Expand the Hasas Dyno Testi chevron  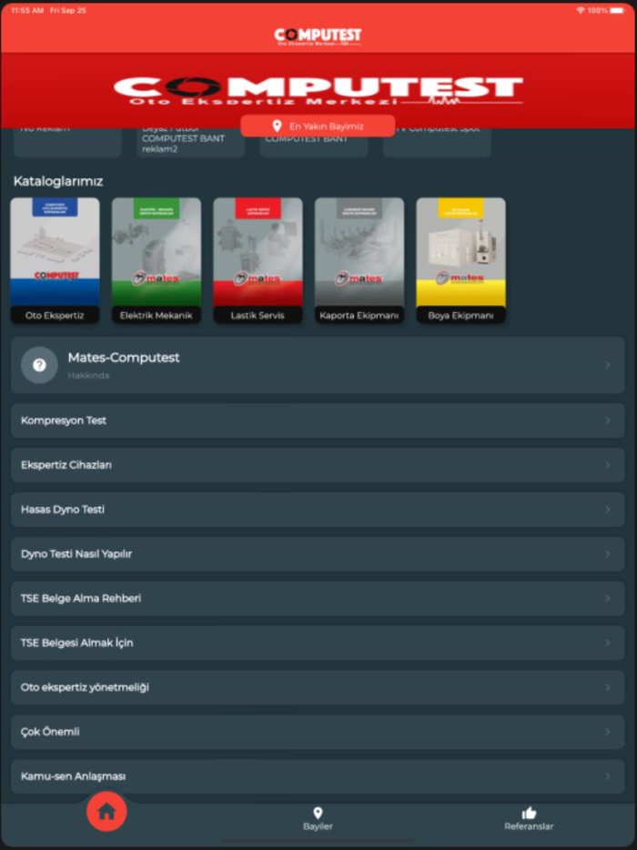pyautogui.click(x=608, y=510)
